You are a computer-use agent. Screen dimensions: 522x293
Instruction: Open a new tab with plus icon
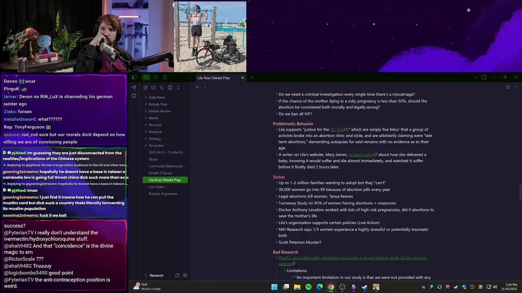(251, 77)
